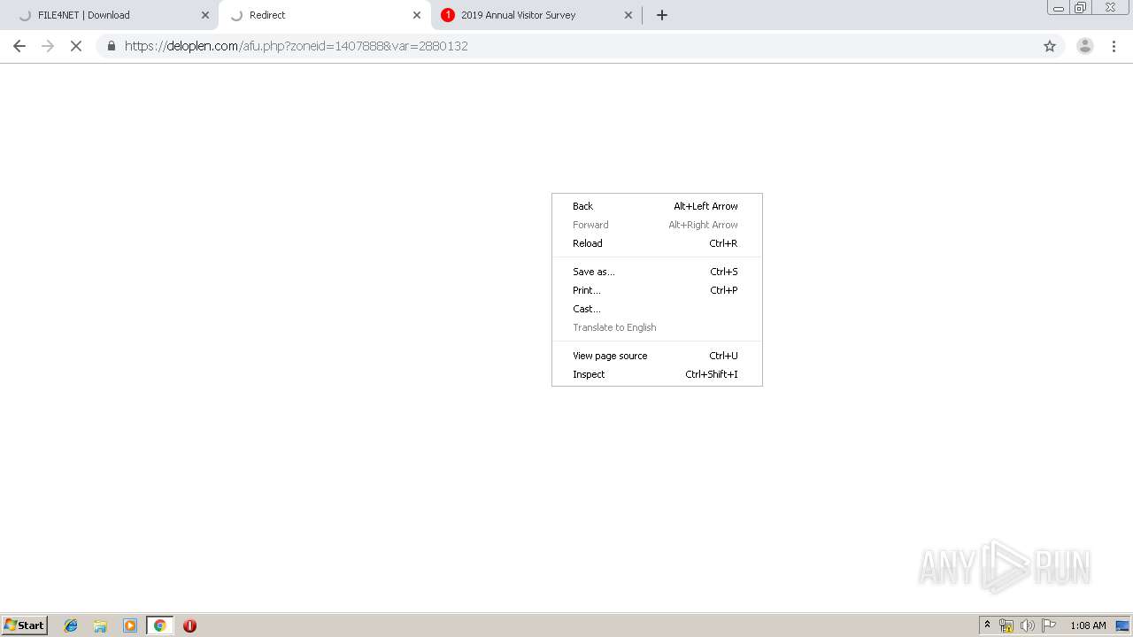Restore down the Chrome window
The width and height of the screenshot is (1133, 637).
pos(1081,8)
